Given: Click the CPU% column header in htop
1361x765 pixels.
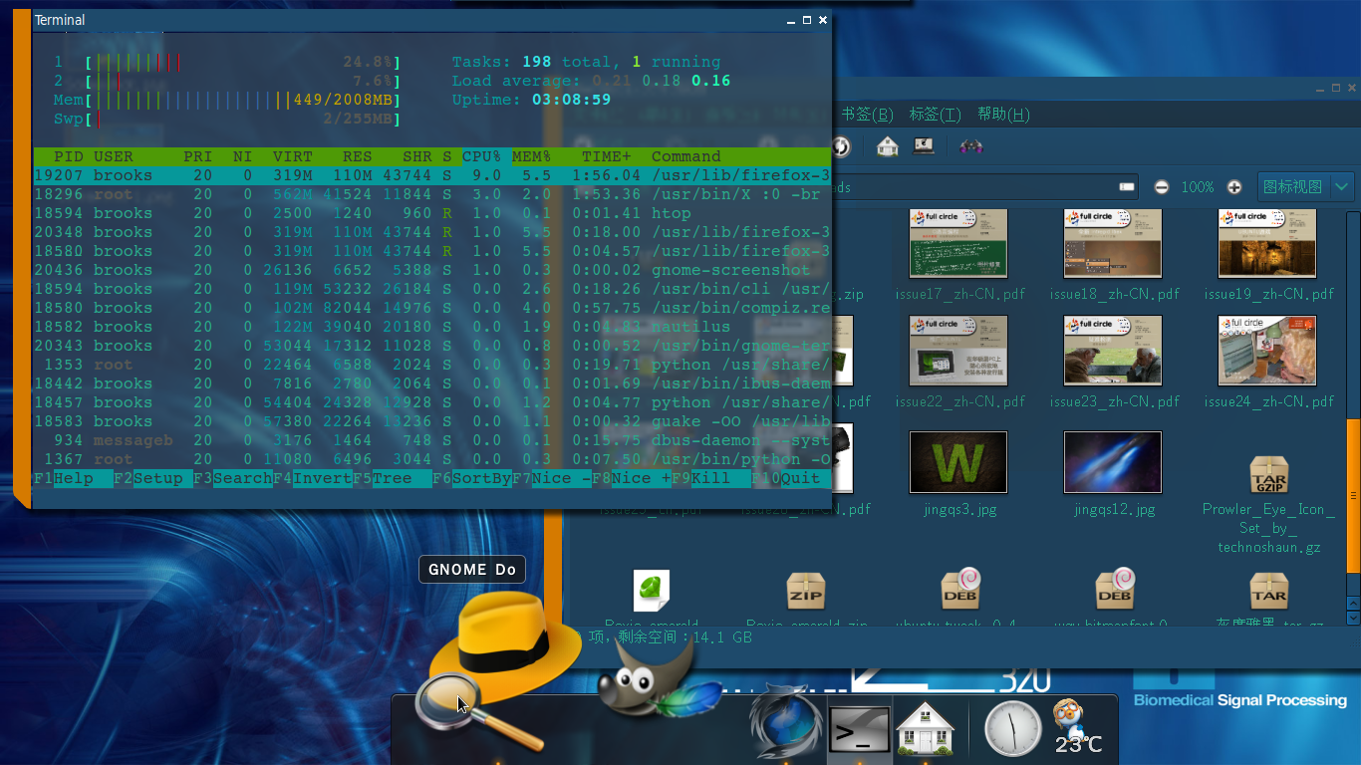Looking at the screenshot, I should (482, 156).
